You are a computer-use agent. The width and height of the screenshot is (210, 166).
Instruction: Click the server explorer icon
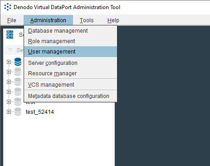tap(10, 34)
